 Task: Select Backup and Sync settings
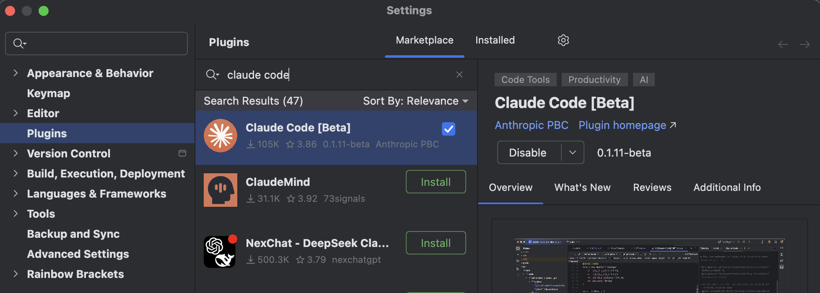pos(73,234)
